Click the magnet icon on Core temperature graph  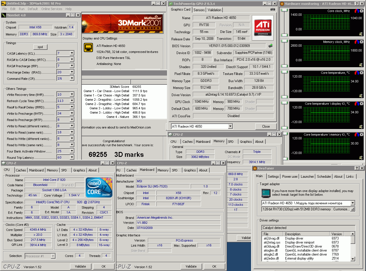coord(357,73)
